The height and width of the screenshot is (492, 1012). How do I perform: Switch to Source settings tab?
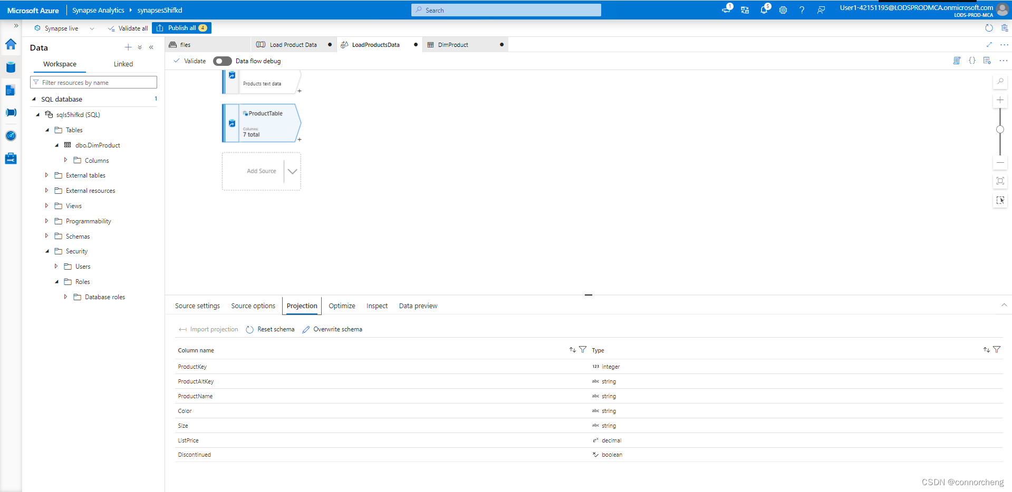197,306
